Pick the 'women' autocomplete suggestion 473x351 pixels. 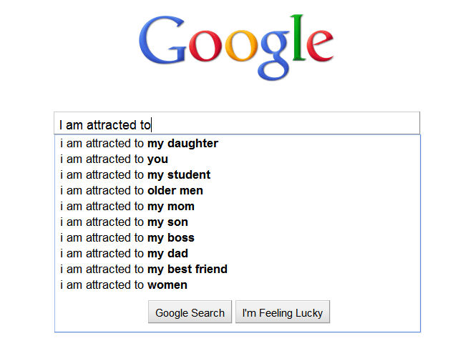point(124,285)
